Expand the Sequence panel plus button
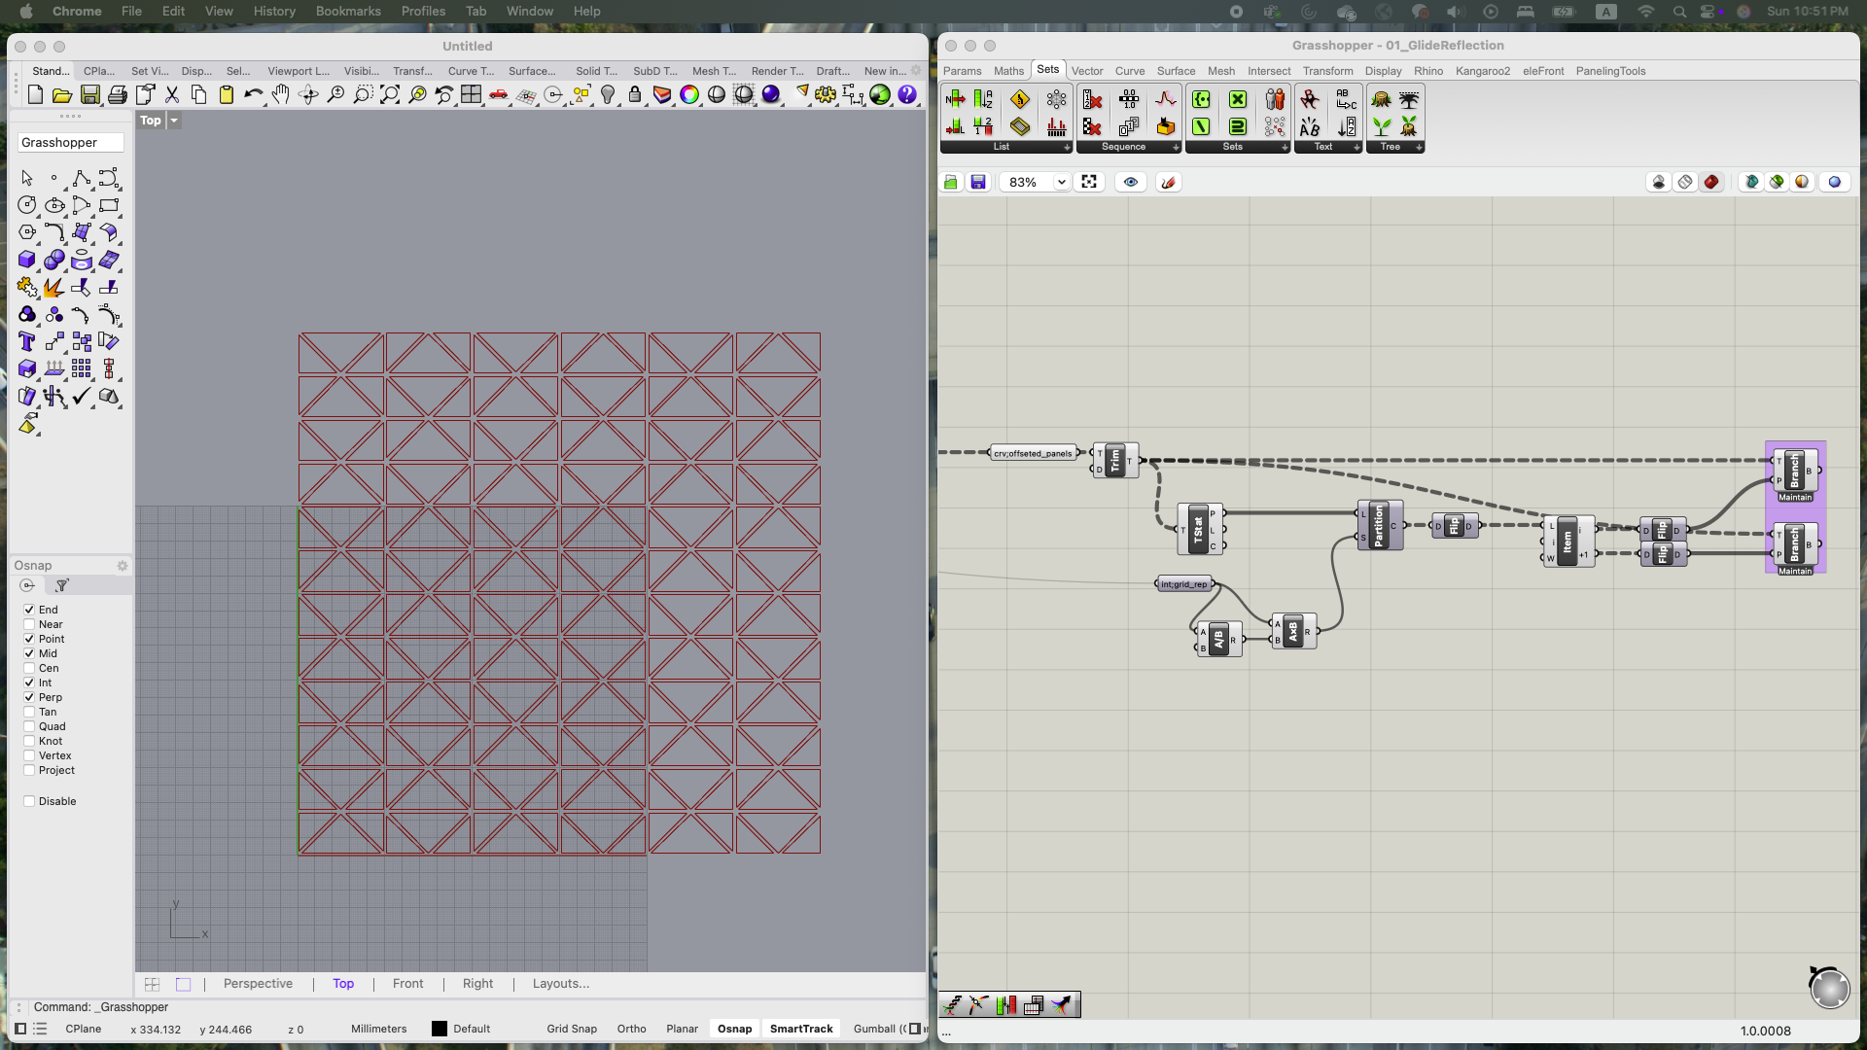This screenshot has height=1050, width=1867. pos(1176,148)
